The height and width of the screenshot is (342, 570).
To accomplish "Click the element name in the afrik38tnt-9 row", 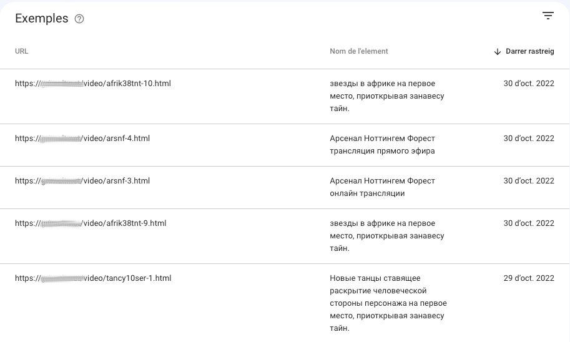I will [x=386, y=236].
